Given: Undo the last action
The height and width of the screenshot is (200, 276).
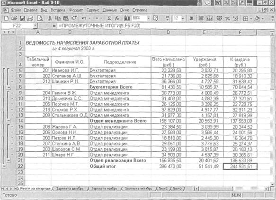Looking at the screenshot, I should [84, 18].
